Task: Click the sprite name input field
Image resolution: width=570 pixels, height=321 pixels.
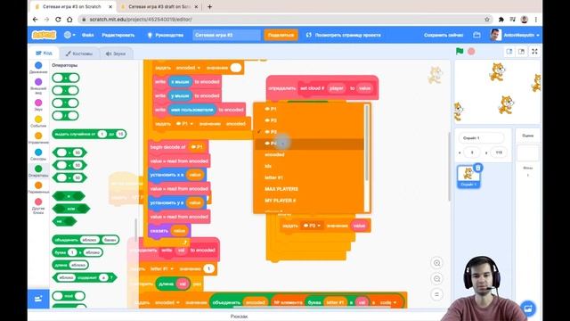Action: coord(481,138)
